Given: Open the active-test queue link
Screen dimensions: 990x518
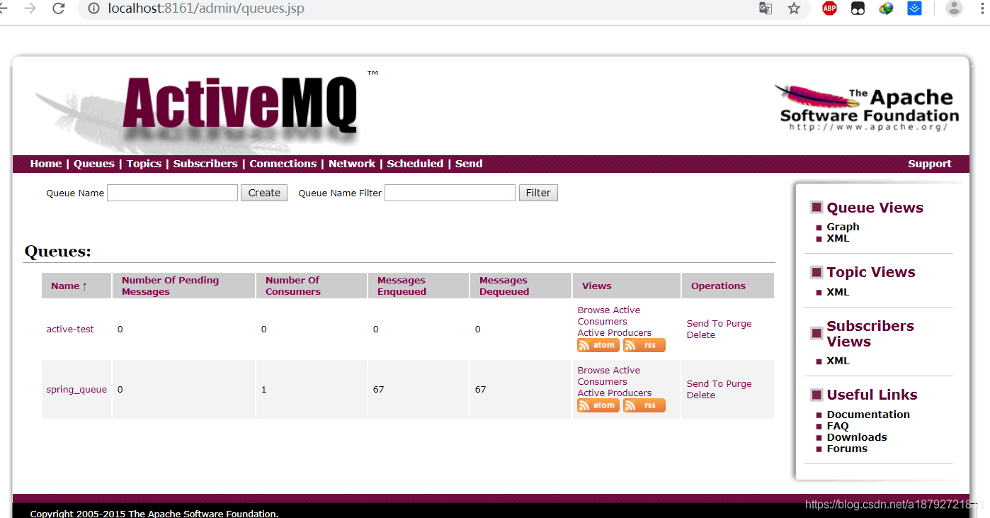Looking at the screenshot, I should click(x=70, y=329).
